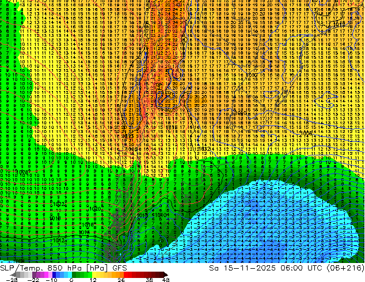Click the dark arrow tip at the legend's right end

point(166,275)
